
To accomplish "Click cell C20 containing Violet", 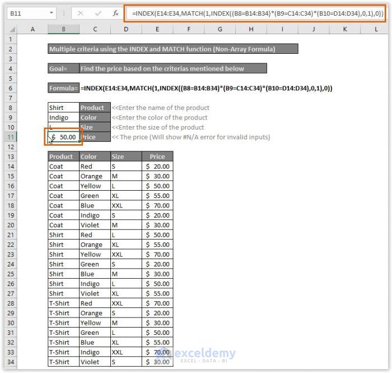I will (x=95, y=225).
